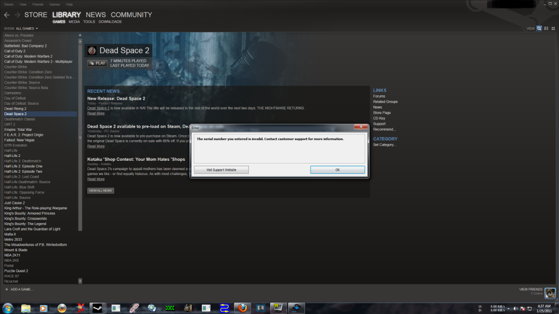
Task: Select Dead Rising 2 in games list
Action: tap(15, 108)
